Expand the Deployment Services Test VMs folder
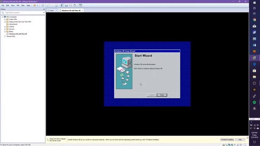This screenshot has width=260, height=146. (x=5, y=22)
